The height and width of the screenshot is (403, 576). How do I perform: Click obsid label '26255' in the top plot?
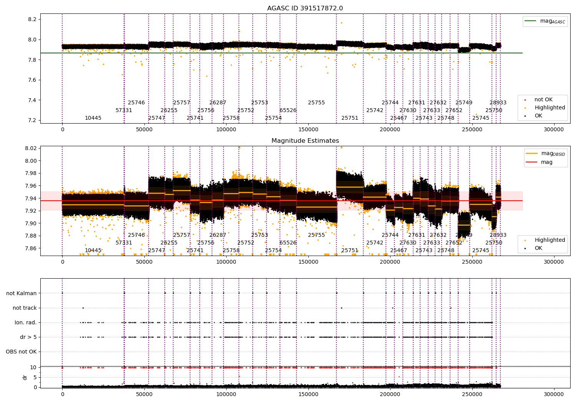pyautogui.click(x=169, y=111)
